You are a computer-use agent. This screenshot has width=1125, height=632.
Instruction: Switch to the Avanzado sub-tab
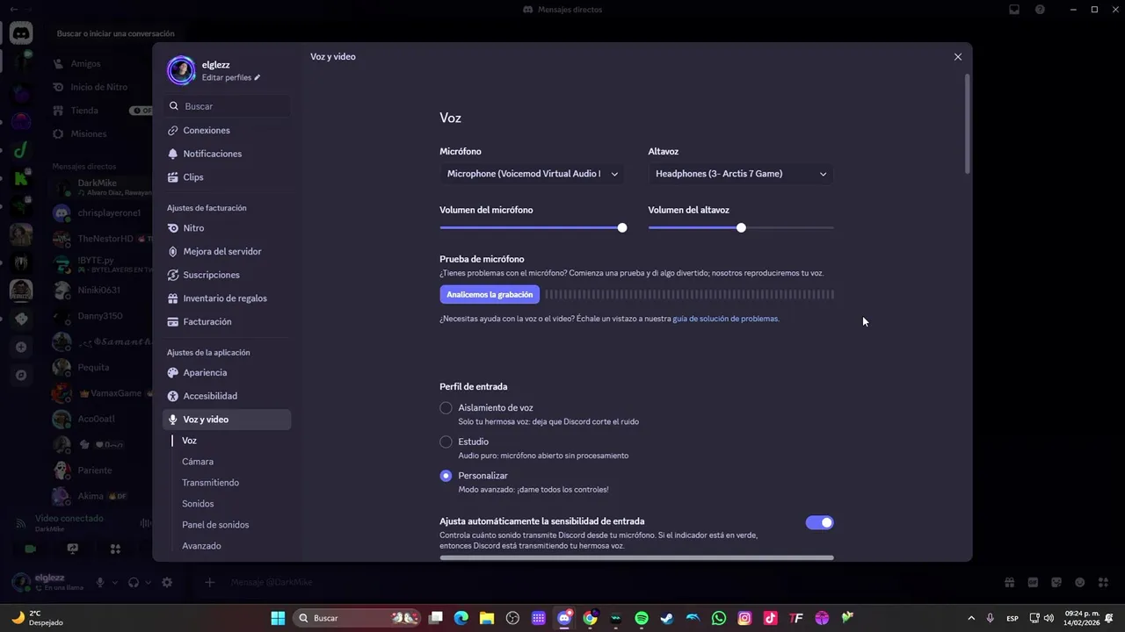(x=201, y=546)
